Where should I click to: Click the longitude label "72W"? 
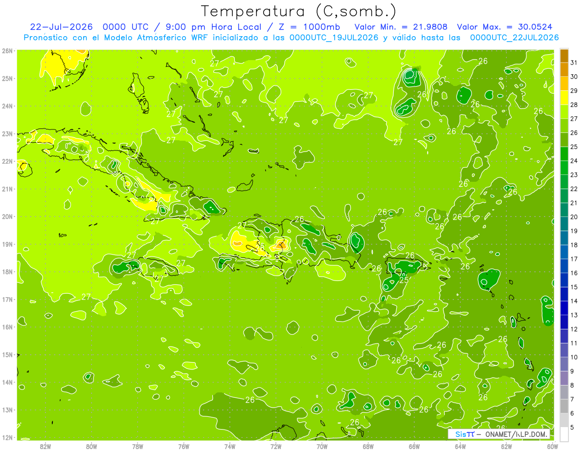click(x=276, y=446)
